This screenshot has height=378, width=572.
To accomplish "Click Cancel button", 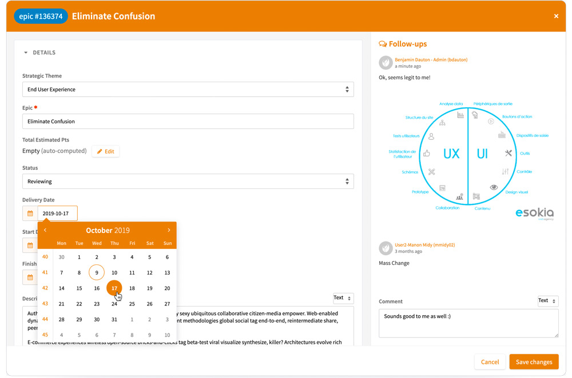I will click(490, 361).
